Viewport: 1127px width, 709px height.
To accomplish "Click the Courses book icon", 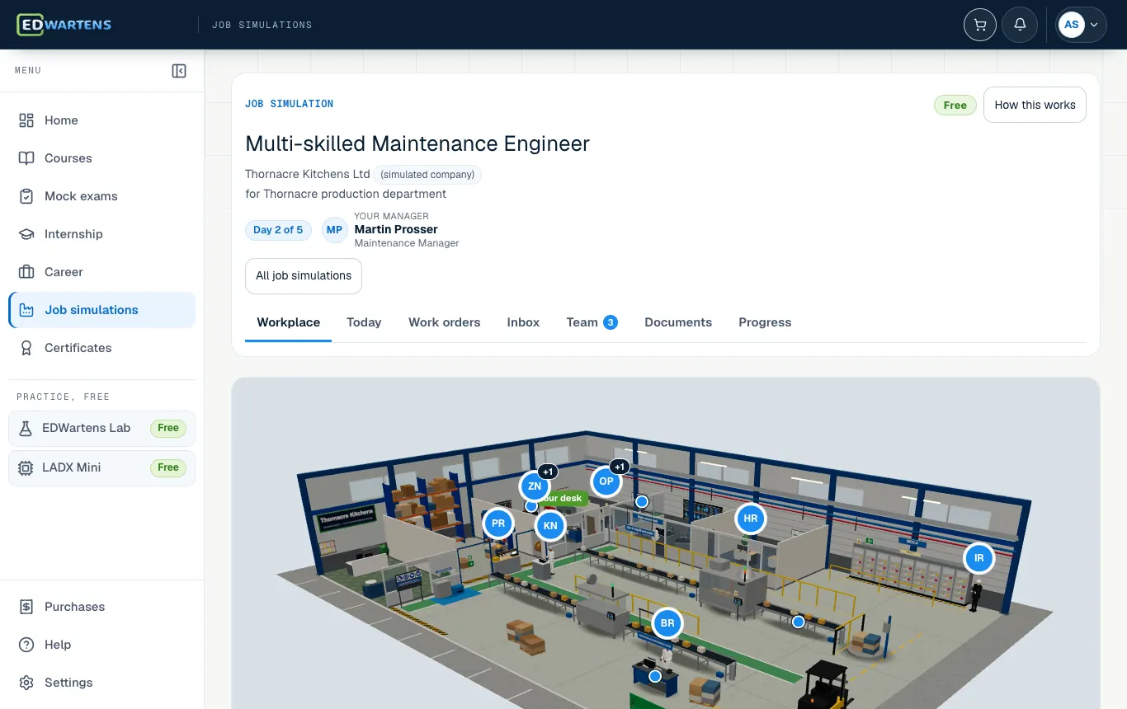I will coord(26,158).
